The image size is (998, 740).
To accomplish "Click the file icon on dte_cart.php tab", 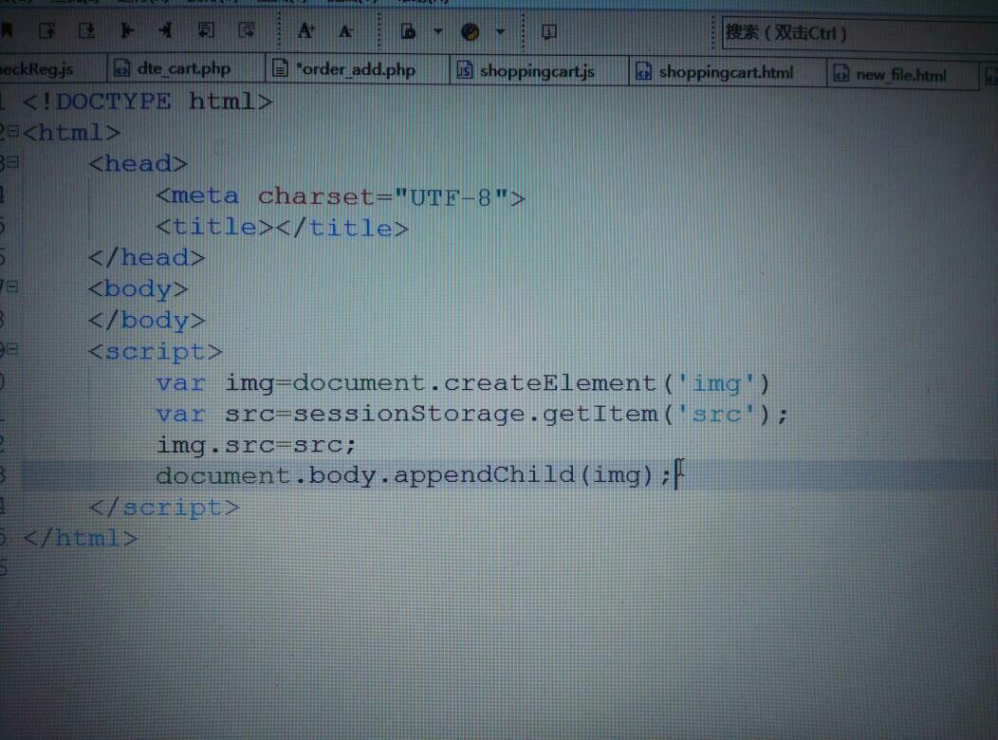I will [x=121, y=68].
